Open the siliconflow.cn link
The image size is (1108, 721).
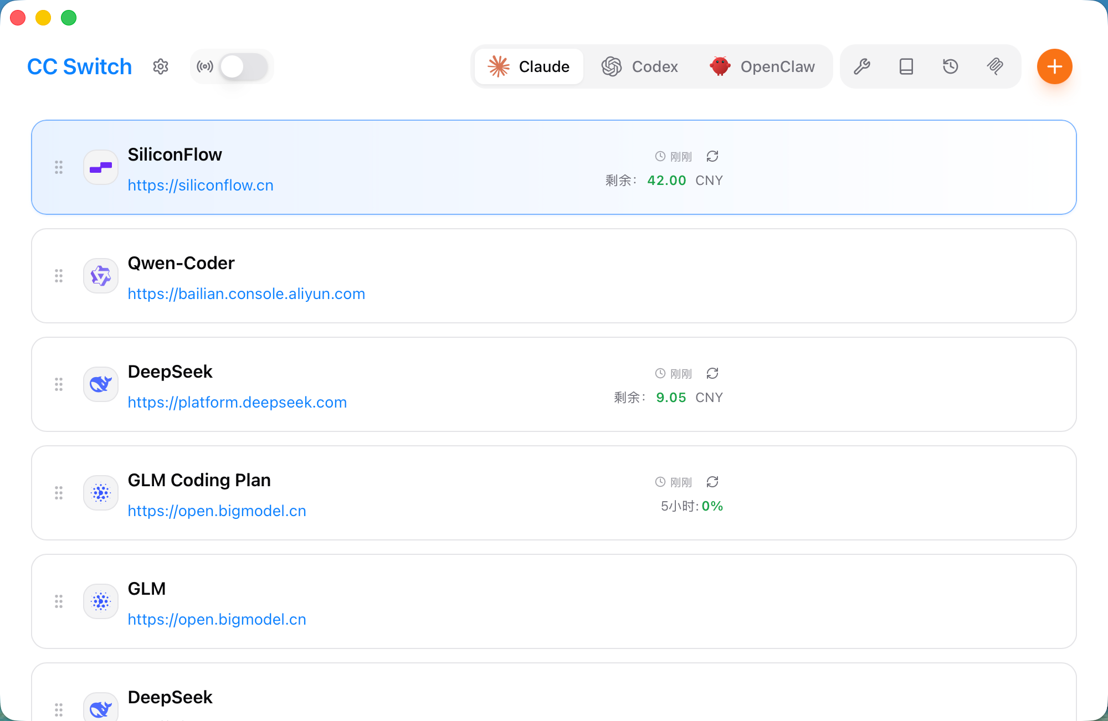pos(201,185)
